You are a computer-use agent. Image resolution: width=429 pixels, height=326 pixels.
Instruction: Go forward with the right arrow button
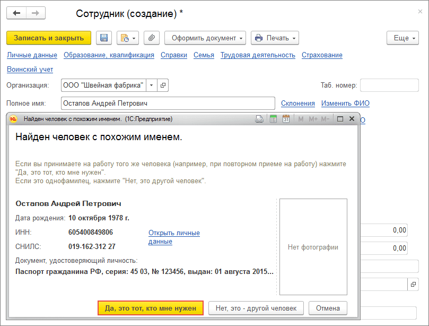(36, 13)
